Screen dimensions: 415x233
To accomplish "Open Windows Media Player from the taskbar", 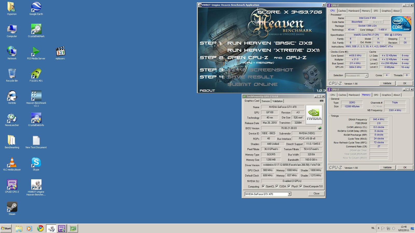I will (29, 228).
